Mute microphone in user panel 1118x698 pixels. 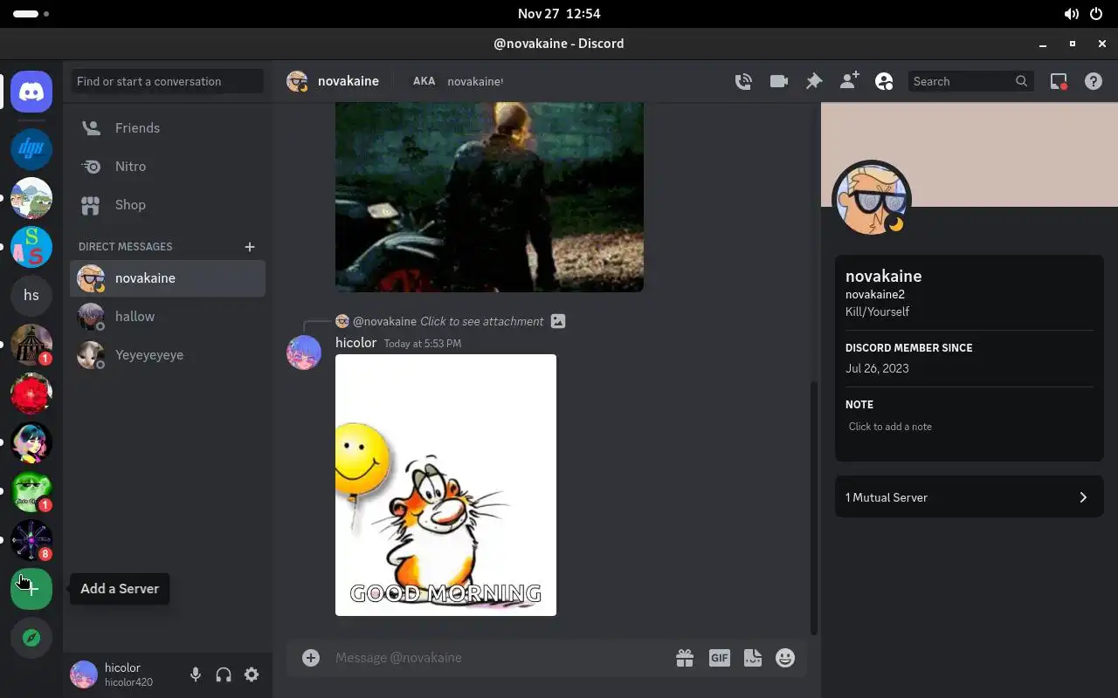[x=196, y=674]
